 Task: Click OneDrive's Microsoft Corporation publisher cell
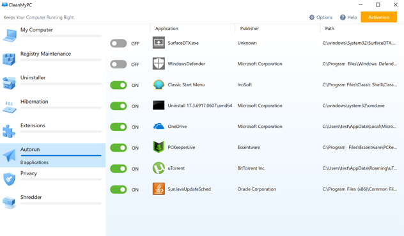click(260, 127)
